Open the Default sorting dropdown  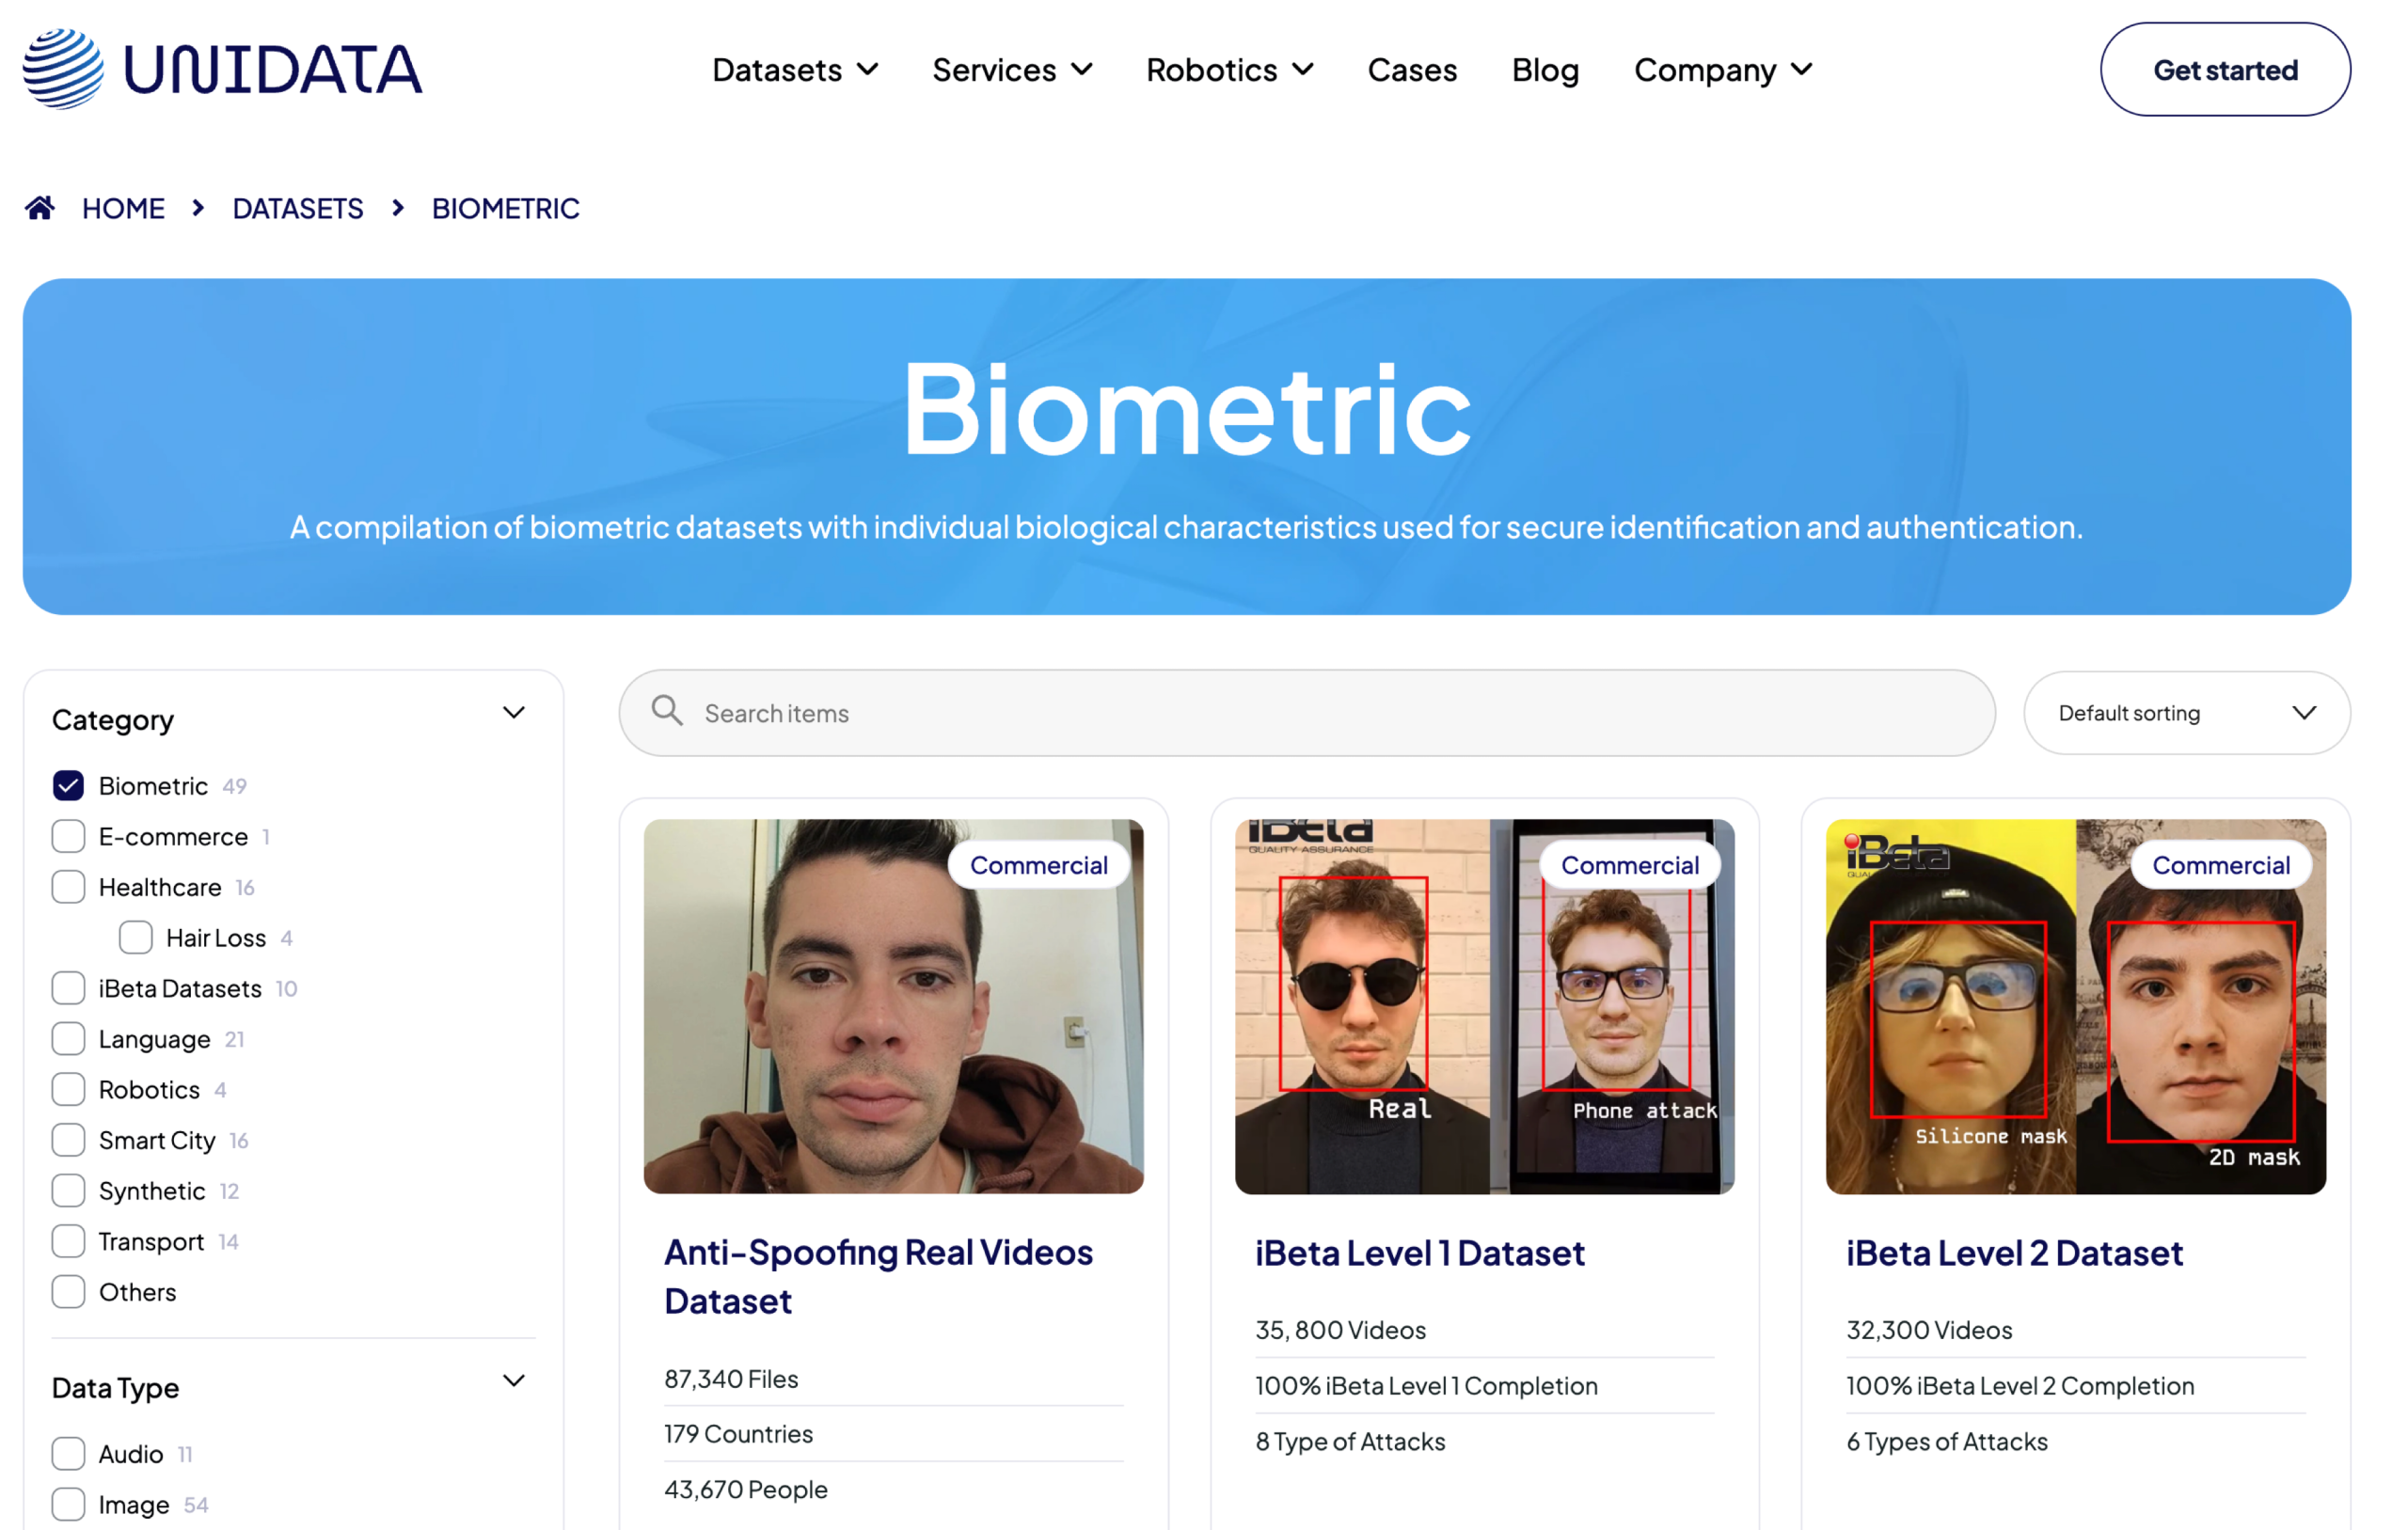click(x=2187, y=713)
